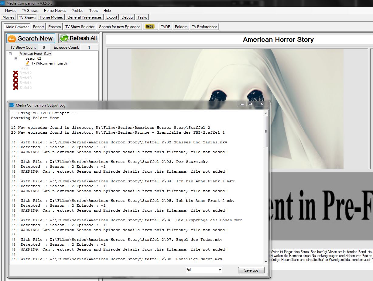
Task: Click the log line '---Using MC TVDB Scraper---'
Action: click(44, 113)
